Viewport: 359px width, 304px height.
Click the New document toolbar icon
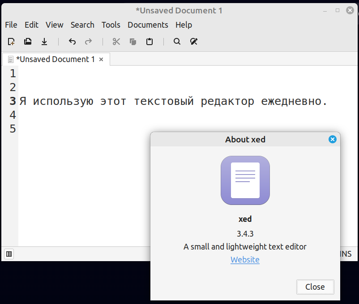coord(11,42)
